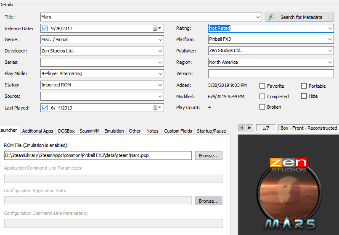Show previous image with left arrow
Viewport: 339px width, 235px height.
pyautogui.click(x=242, y=128)
